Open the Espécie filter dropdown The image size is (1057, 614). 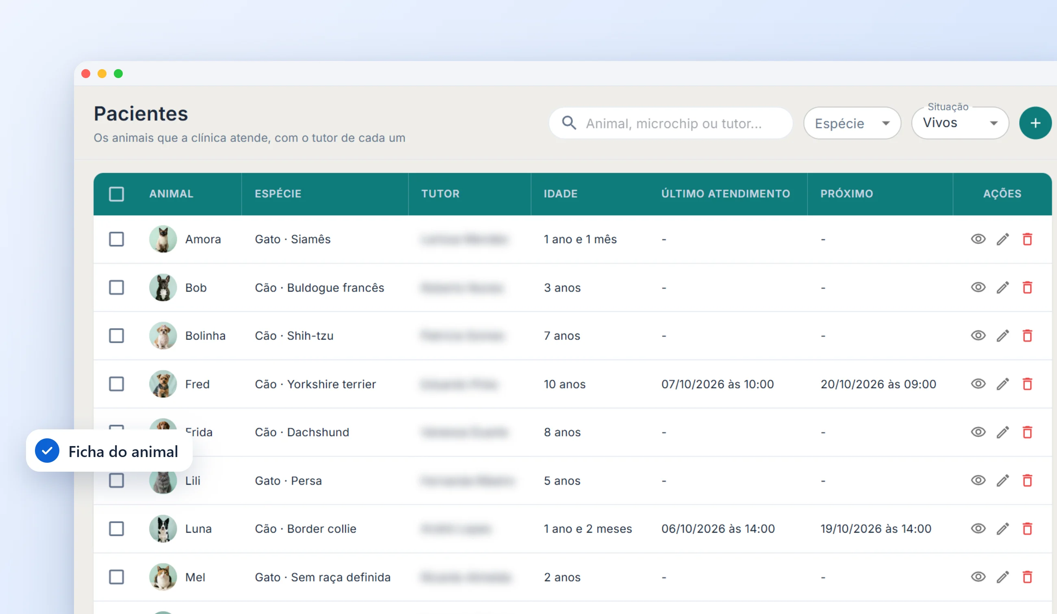pos(852,123)
